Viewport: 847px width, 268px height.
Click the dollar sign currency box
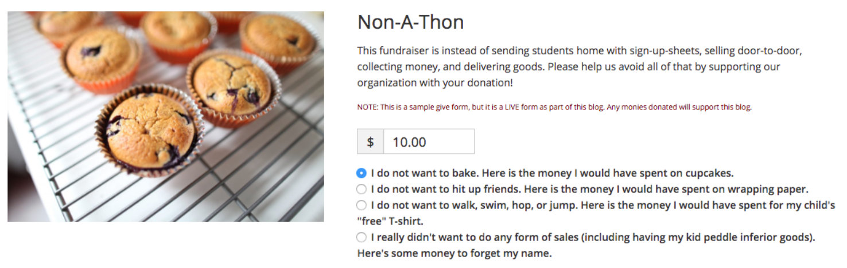371,141
